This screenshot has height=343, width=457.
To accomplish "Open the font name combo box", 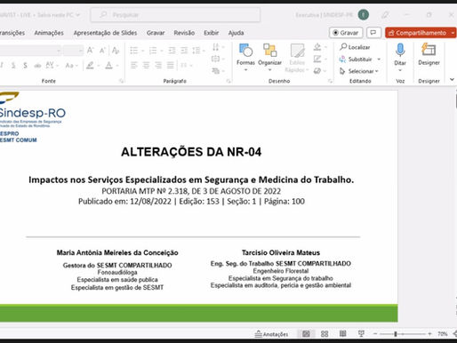I will point(29,51).
